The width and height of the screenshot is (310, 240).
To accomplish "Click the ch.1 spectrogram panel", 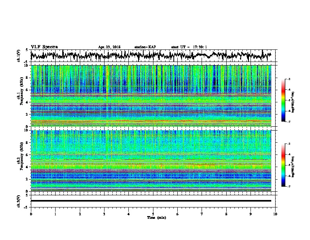I will tap(151, 96).
